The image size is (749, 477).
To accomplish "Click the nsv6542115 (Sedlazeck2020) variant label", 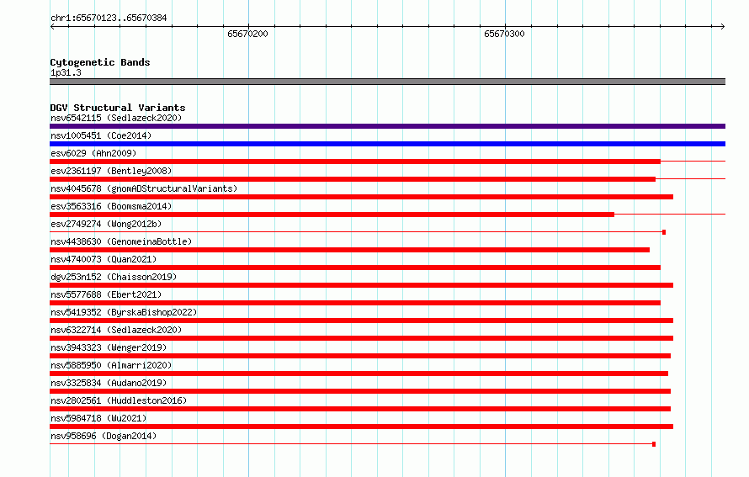I will (116, 118).
